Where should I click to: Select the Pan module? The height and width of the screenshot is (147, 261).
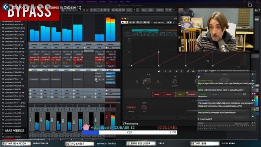180,94
